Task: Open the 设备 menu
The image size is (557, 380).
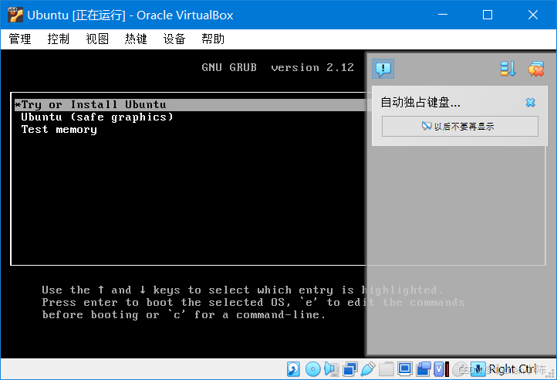Action: (174, 39)
